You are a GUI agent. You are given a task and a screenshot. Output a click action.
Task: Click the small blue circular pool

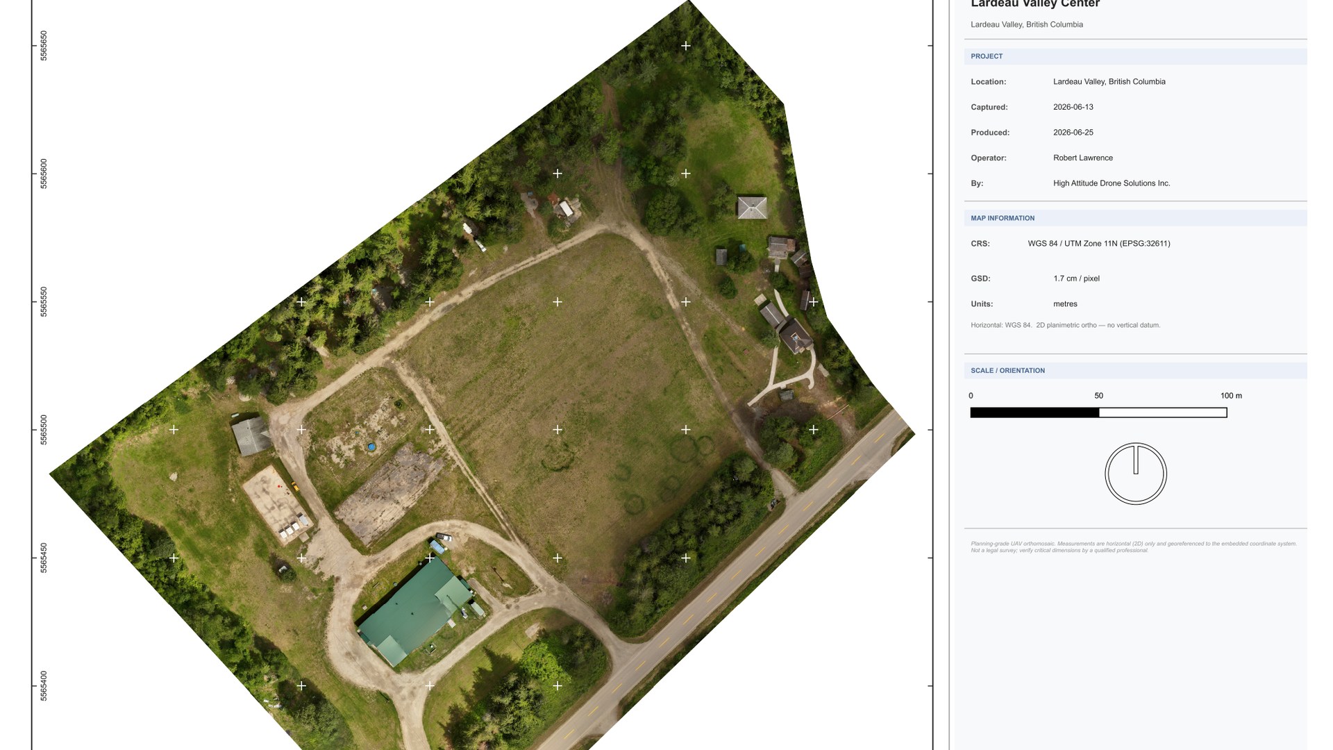[372, 447]
